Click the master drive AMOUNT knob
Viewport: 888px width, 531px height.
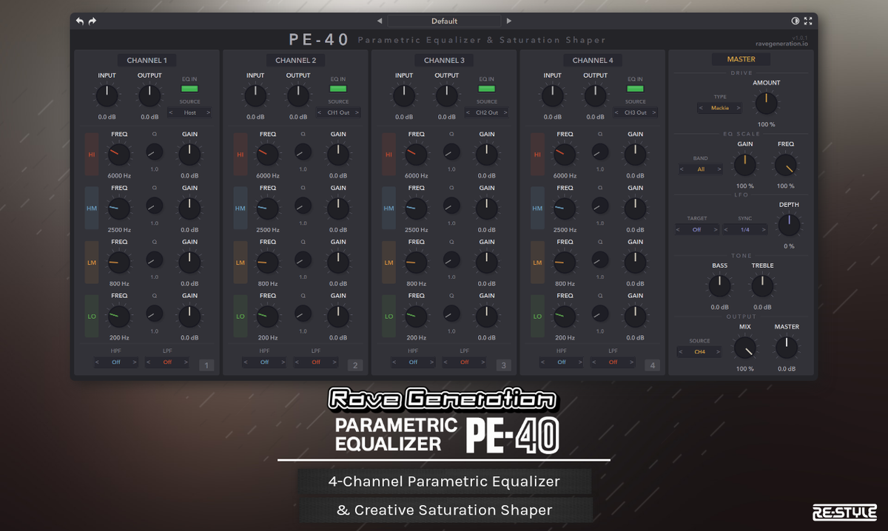pyautogui.click(x=766, y=103)
